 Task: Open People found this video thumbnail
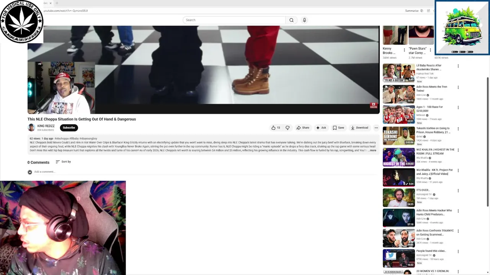point(399,258)
